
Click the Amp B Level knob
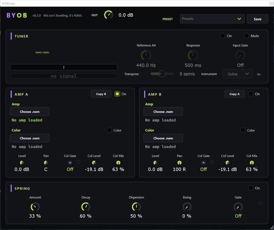point(155,163)
